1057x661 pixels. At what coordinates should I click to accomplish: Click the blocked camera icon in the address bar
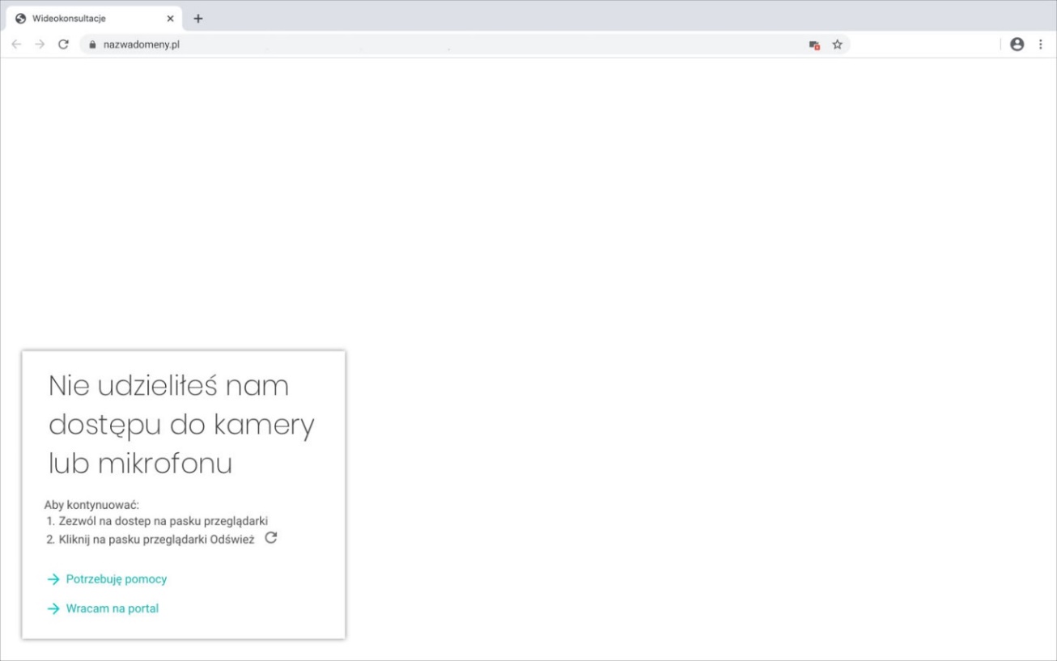click(x=813, y=46)
